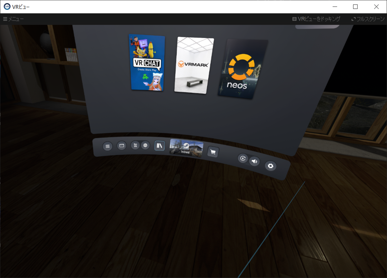
Task: Minimize the VRビュー window
Action: 334,6
